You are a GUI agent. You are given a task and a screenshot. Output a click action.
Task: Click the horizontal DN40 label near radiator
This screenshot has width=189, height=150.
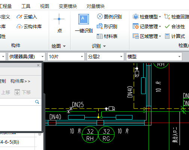click(x=55, y=117)
